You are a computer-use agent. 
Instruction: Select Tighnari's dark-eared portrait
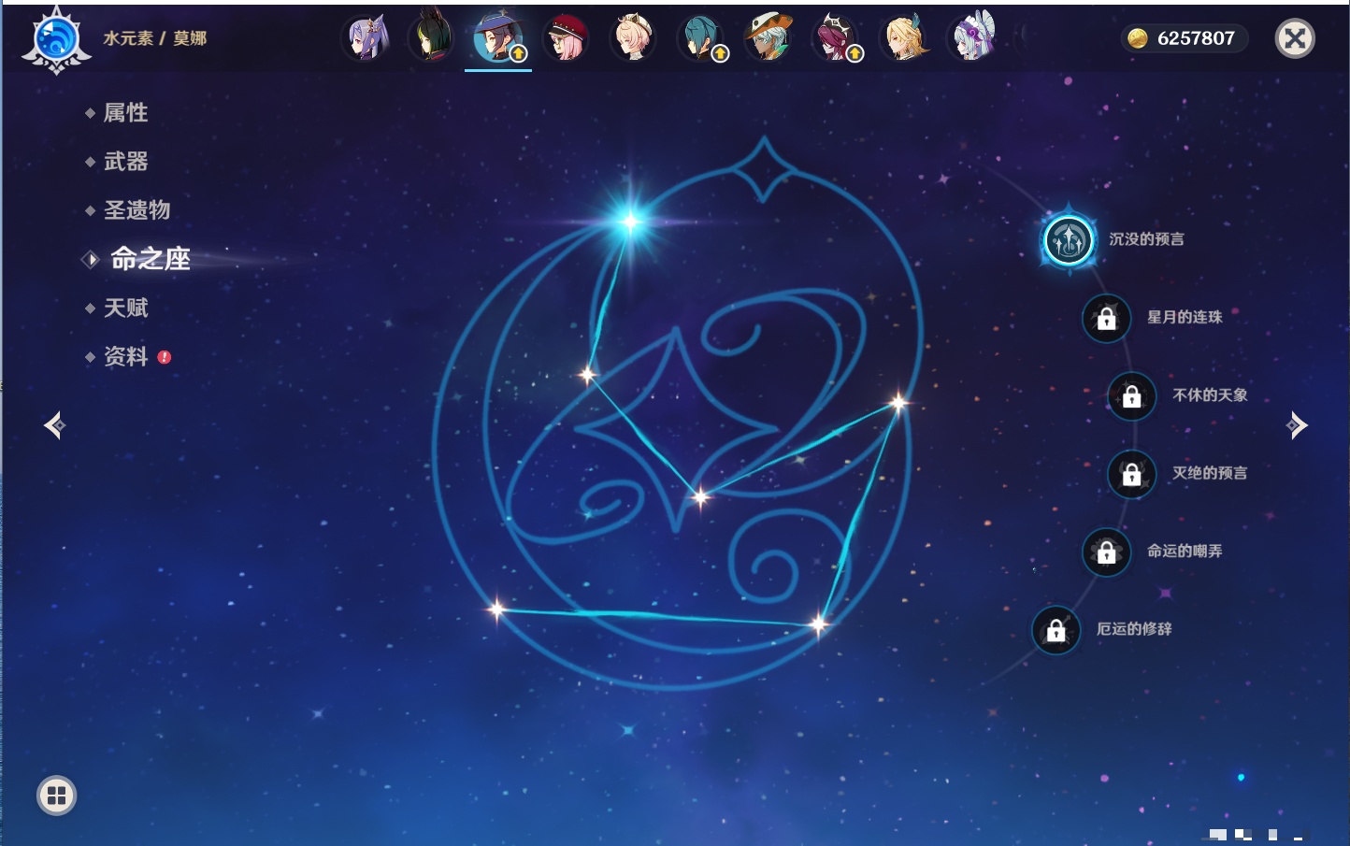click(431, 38)
